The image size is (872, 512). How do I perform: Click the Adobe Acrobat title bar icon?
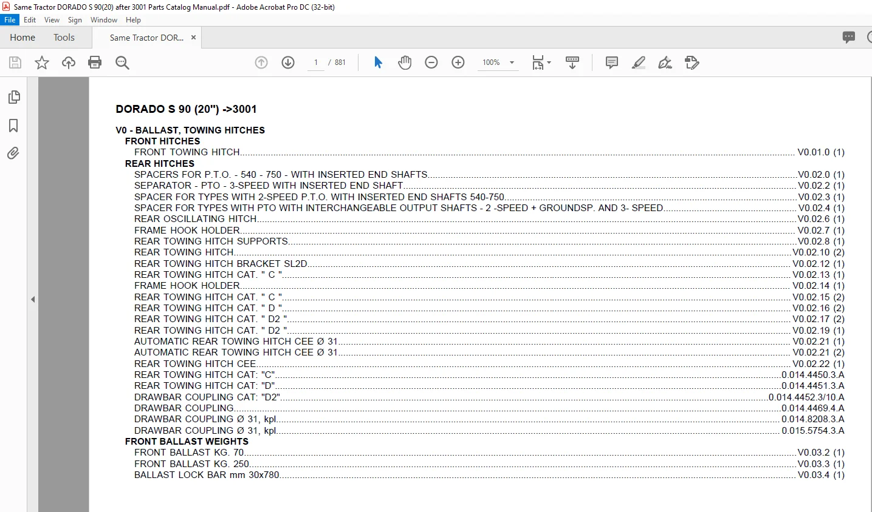coord(6,7)
